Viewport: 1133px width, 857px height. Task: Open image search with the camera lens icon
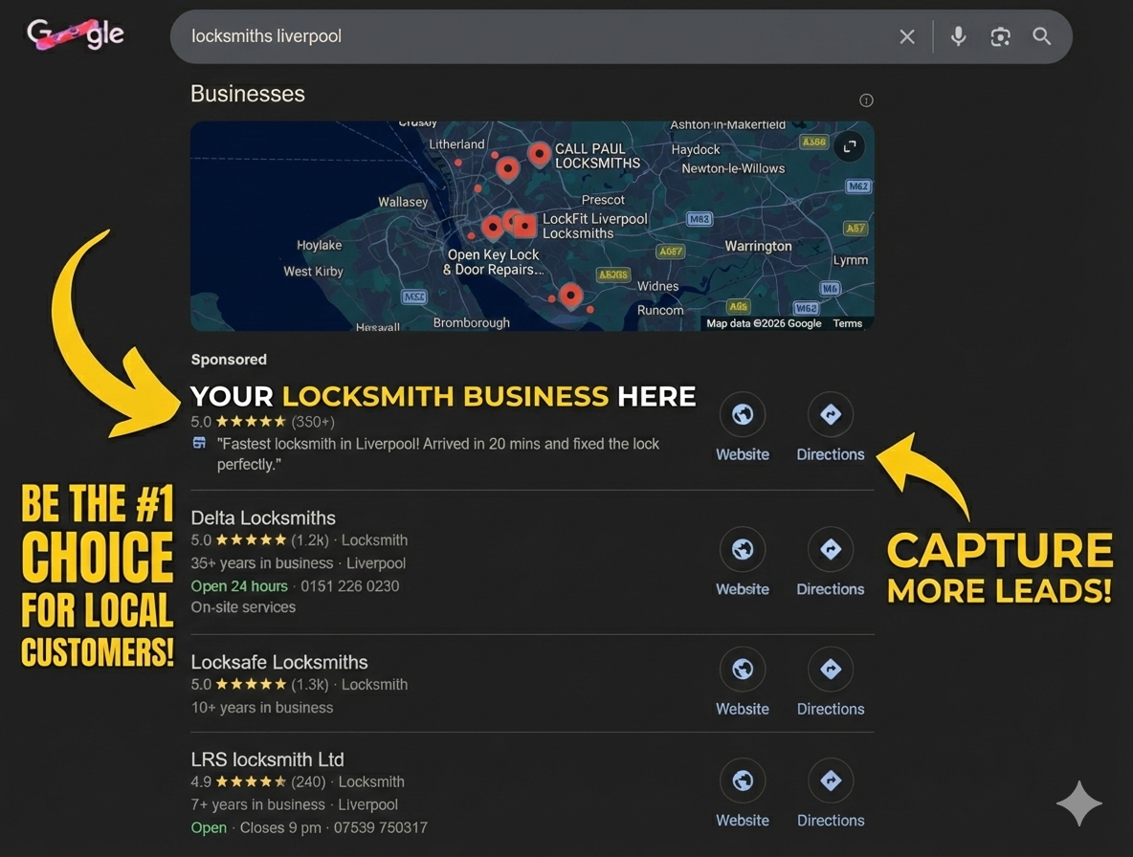(x=1000, y=36)
